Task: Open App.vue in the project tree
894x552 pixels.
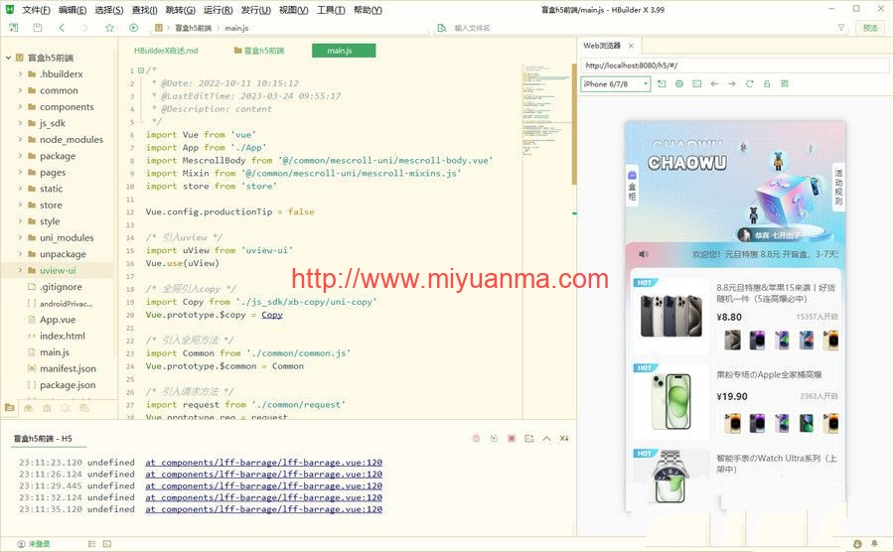Action: point(58,320)
